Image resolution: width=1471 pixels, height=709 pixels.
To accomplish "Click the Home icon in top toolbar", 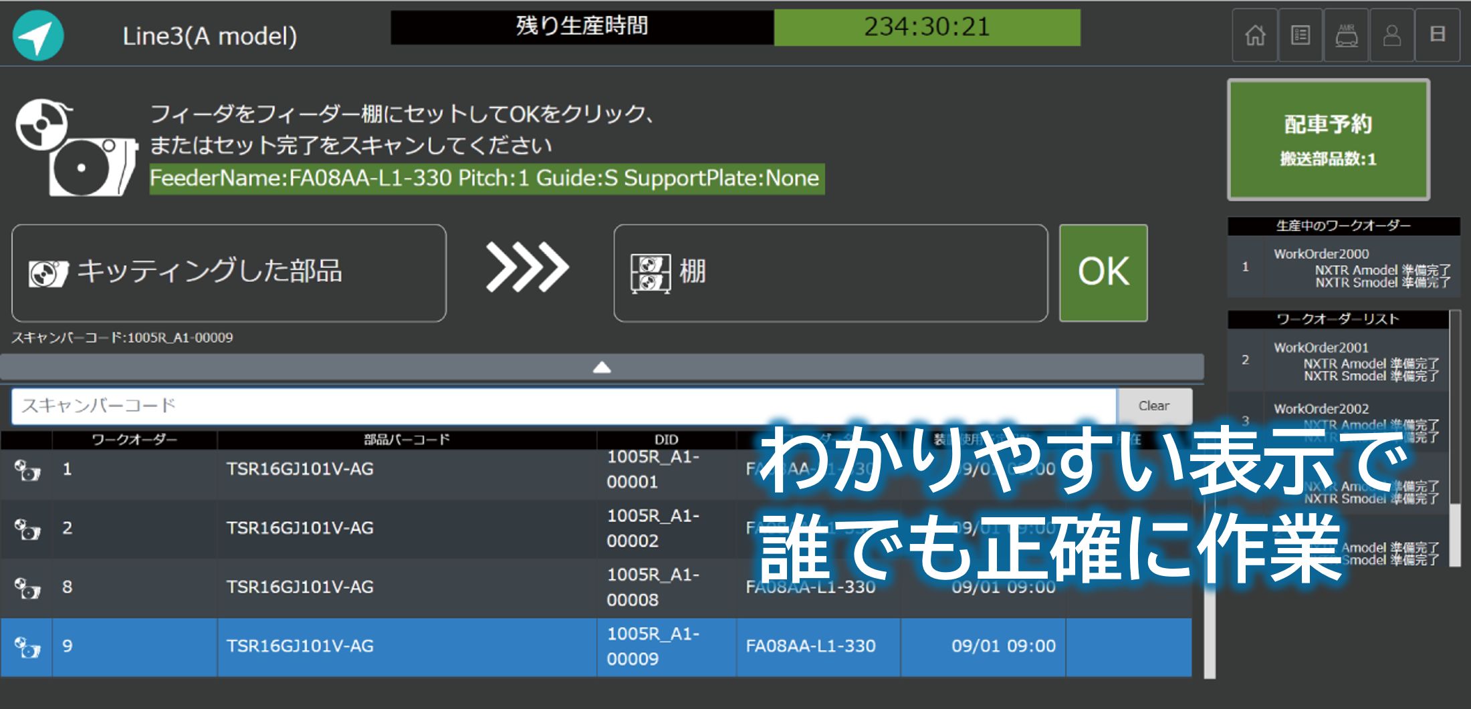I will pyautogui.click(x=1255, y=35).
